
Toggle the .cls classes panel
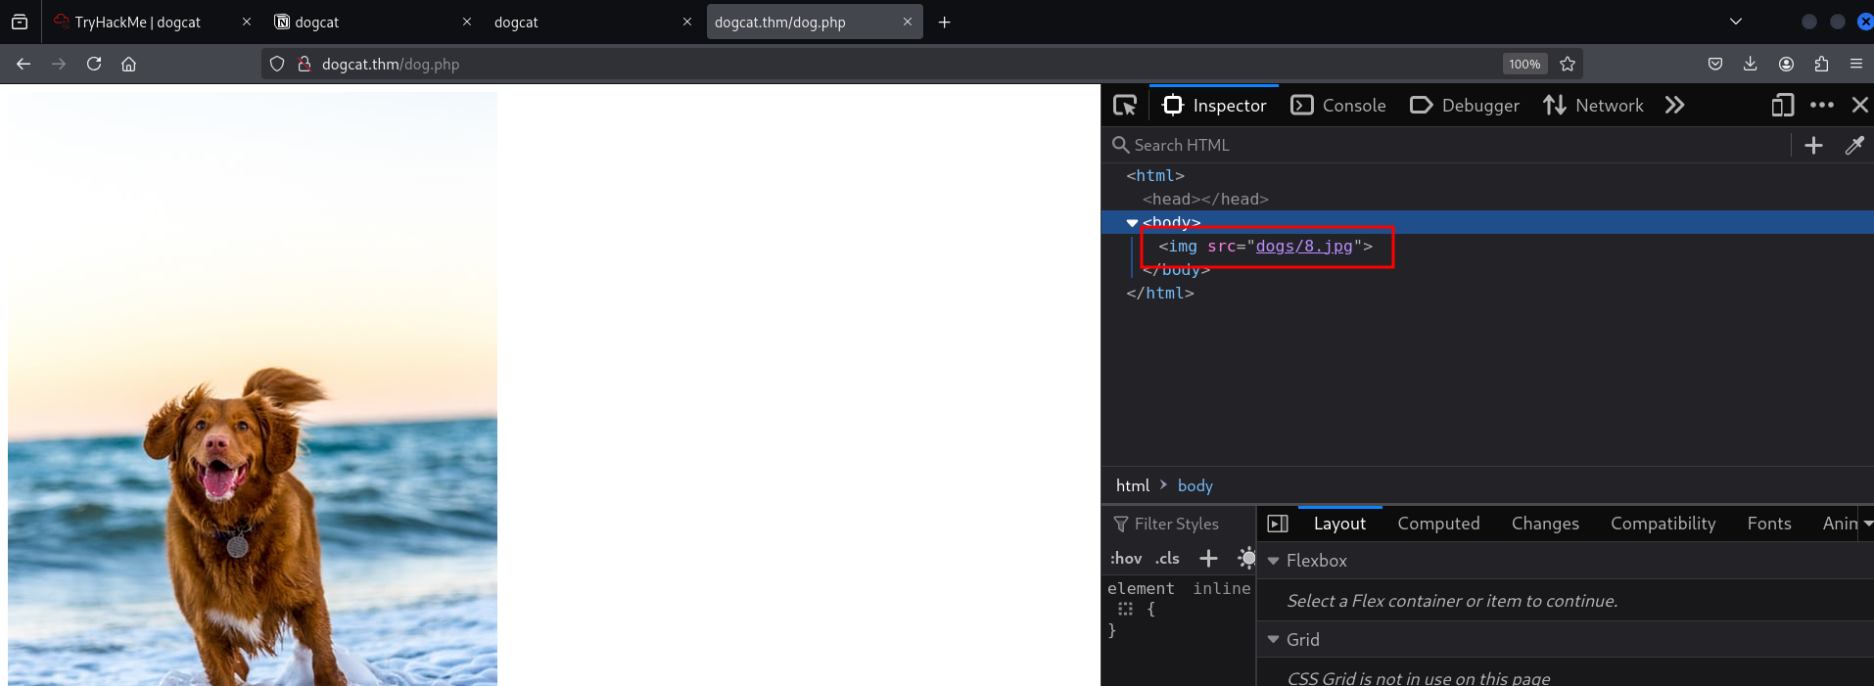click(1167, 559)
